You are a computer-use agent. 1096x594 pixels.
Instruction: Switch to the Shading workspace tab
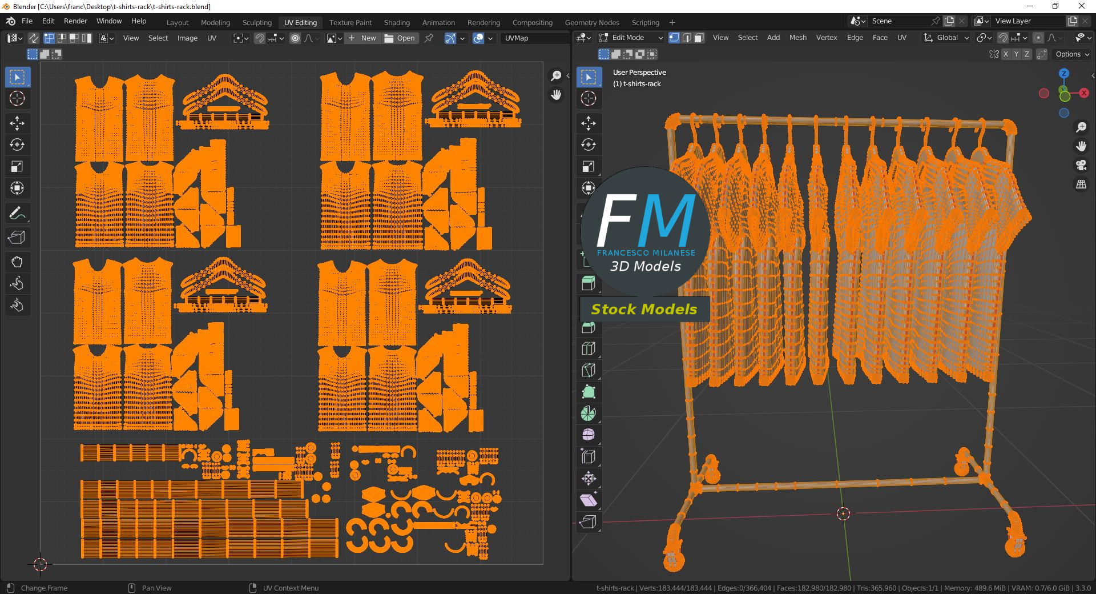coord(397,22)
